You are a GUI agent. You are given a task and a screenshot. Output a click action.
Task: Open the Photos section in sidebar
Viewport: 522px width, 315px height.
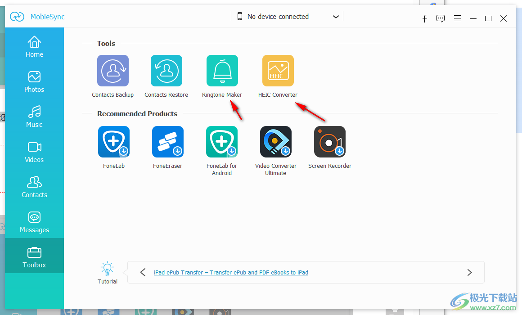click(x=34, y=81)
